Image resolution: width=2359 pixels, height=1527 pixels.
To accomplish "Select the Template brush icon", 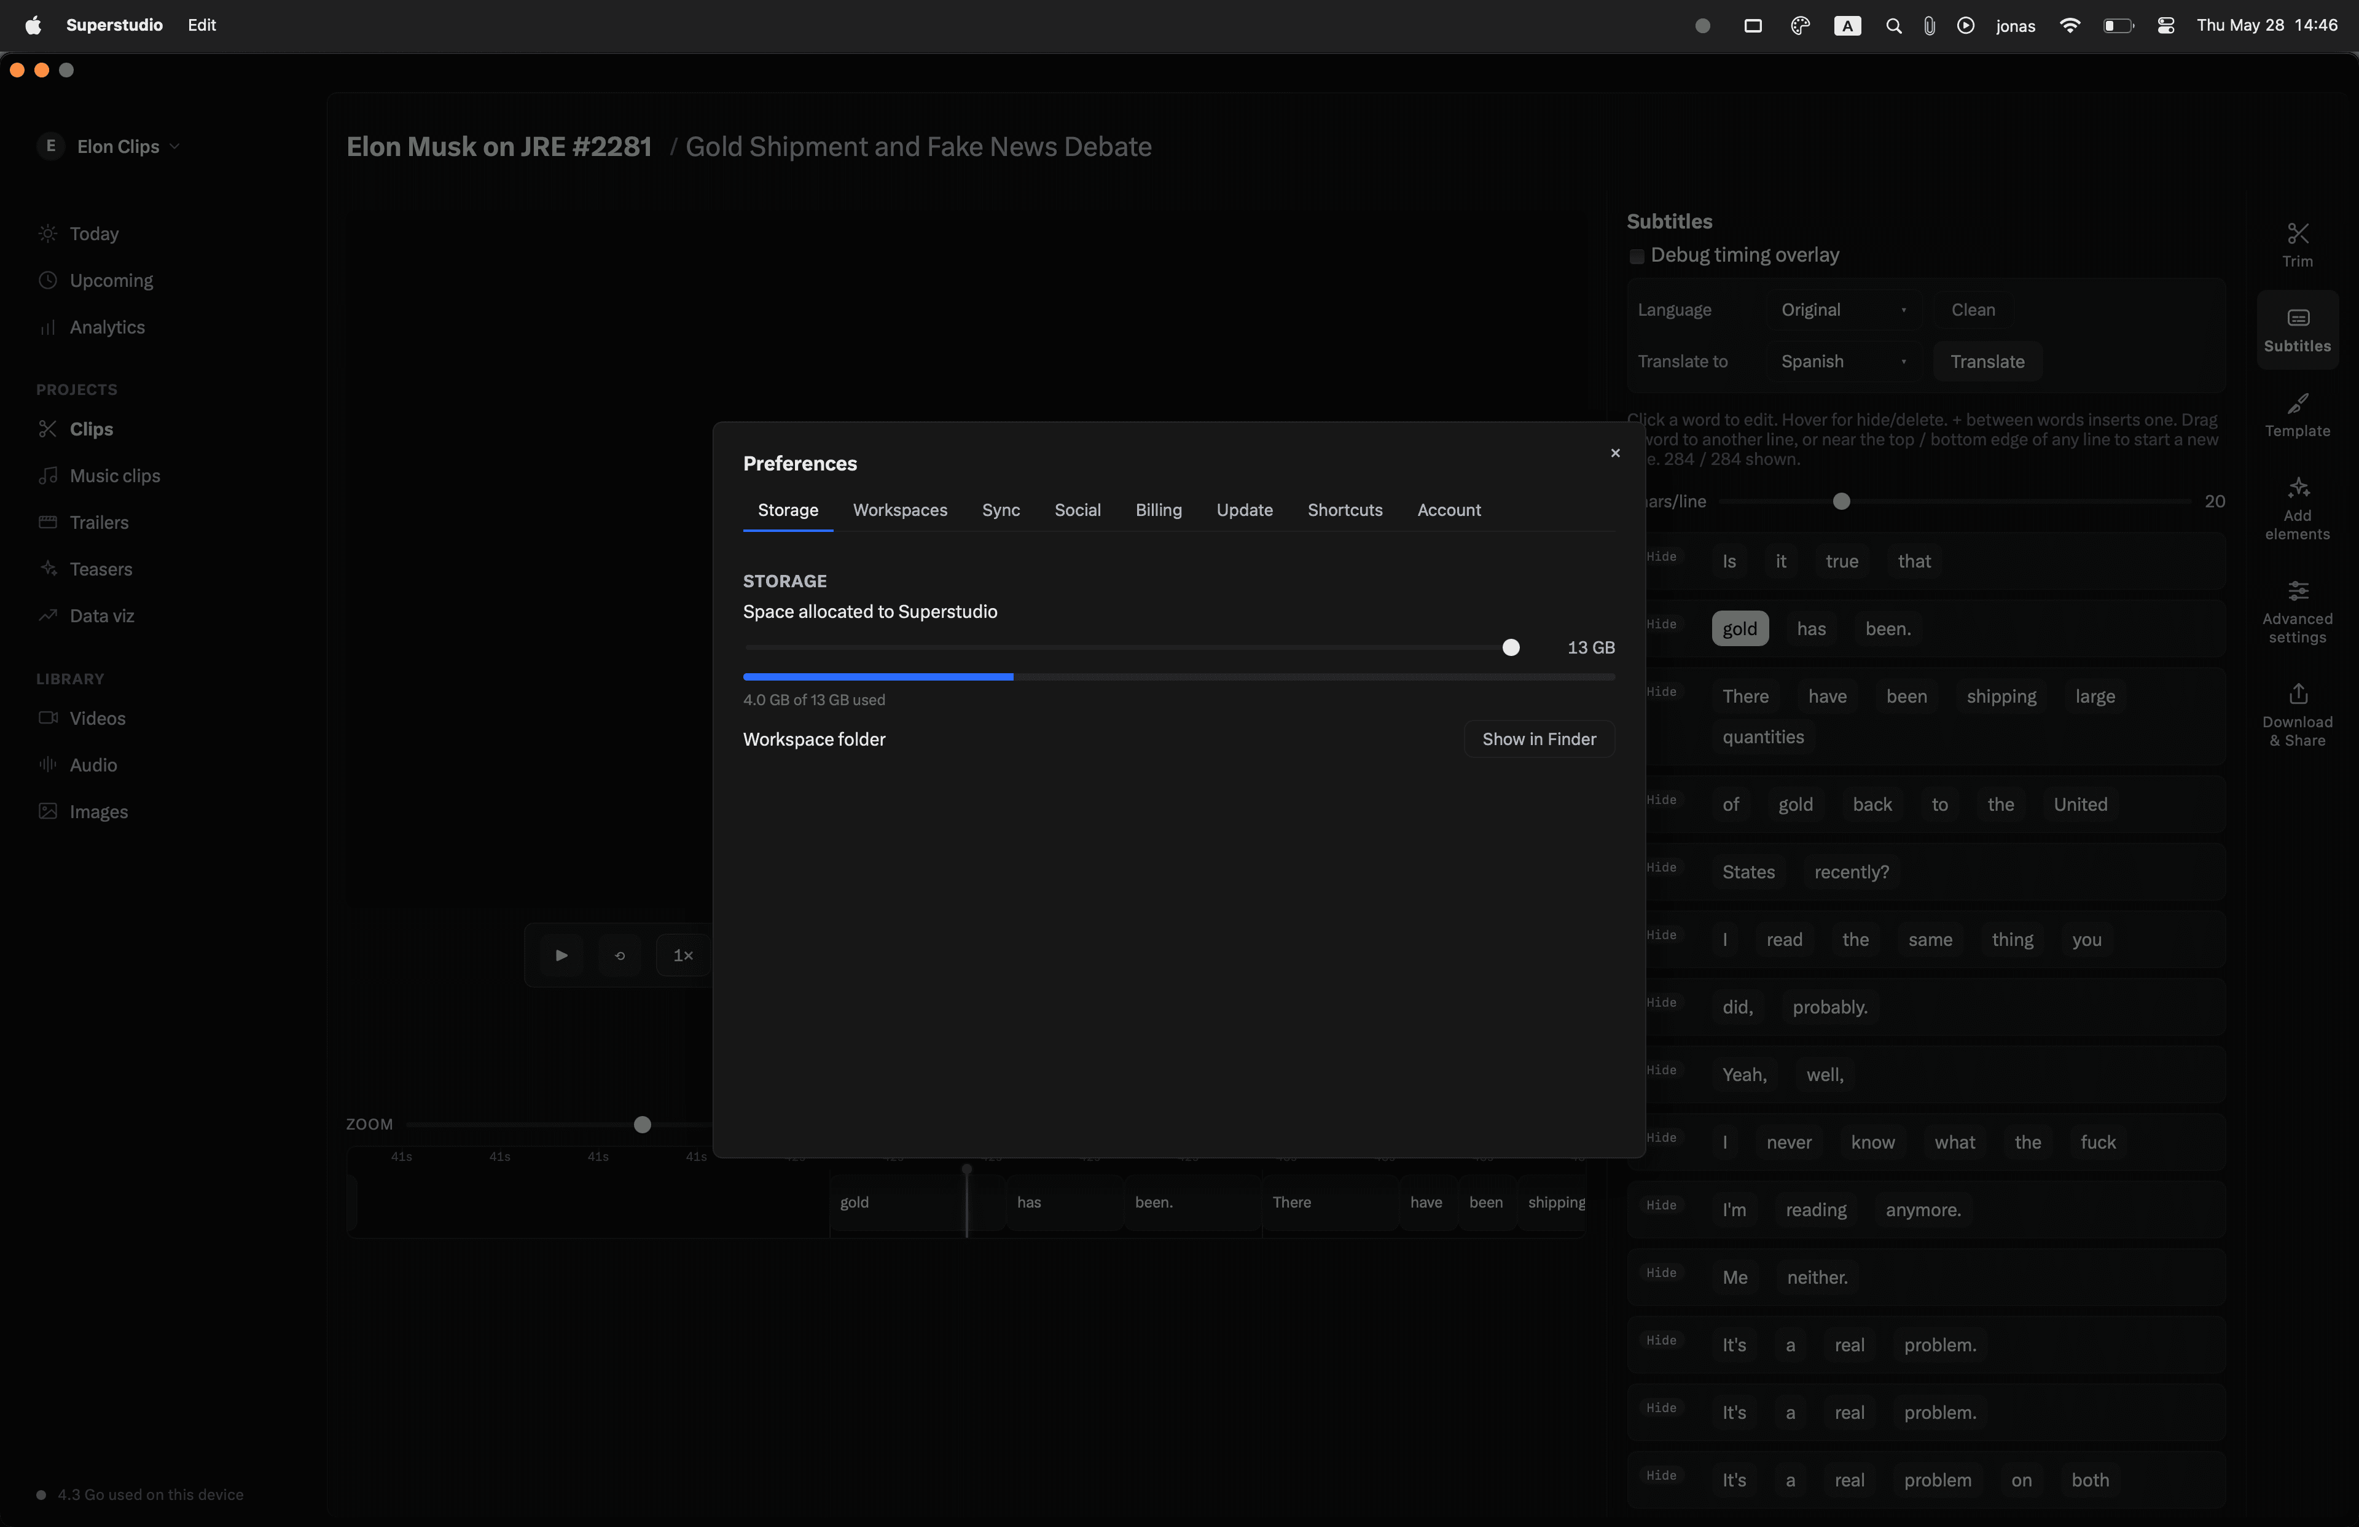I will tap(2296, 404).
